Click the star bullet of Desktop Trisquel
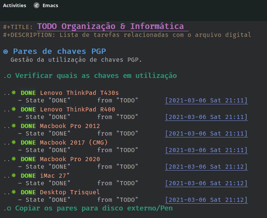Screen dimensions: 267x218 [14, 192]
